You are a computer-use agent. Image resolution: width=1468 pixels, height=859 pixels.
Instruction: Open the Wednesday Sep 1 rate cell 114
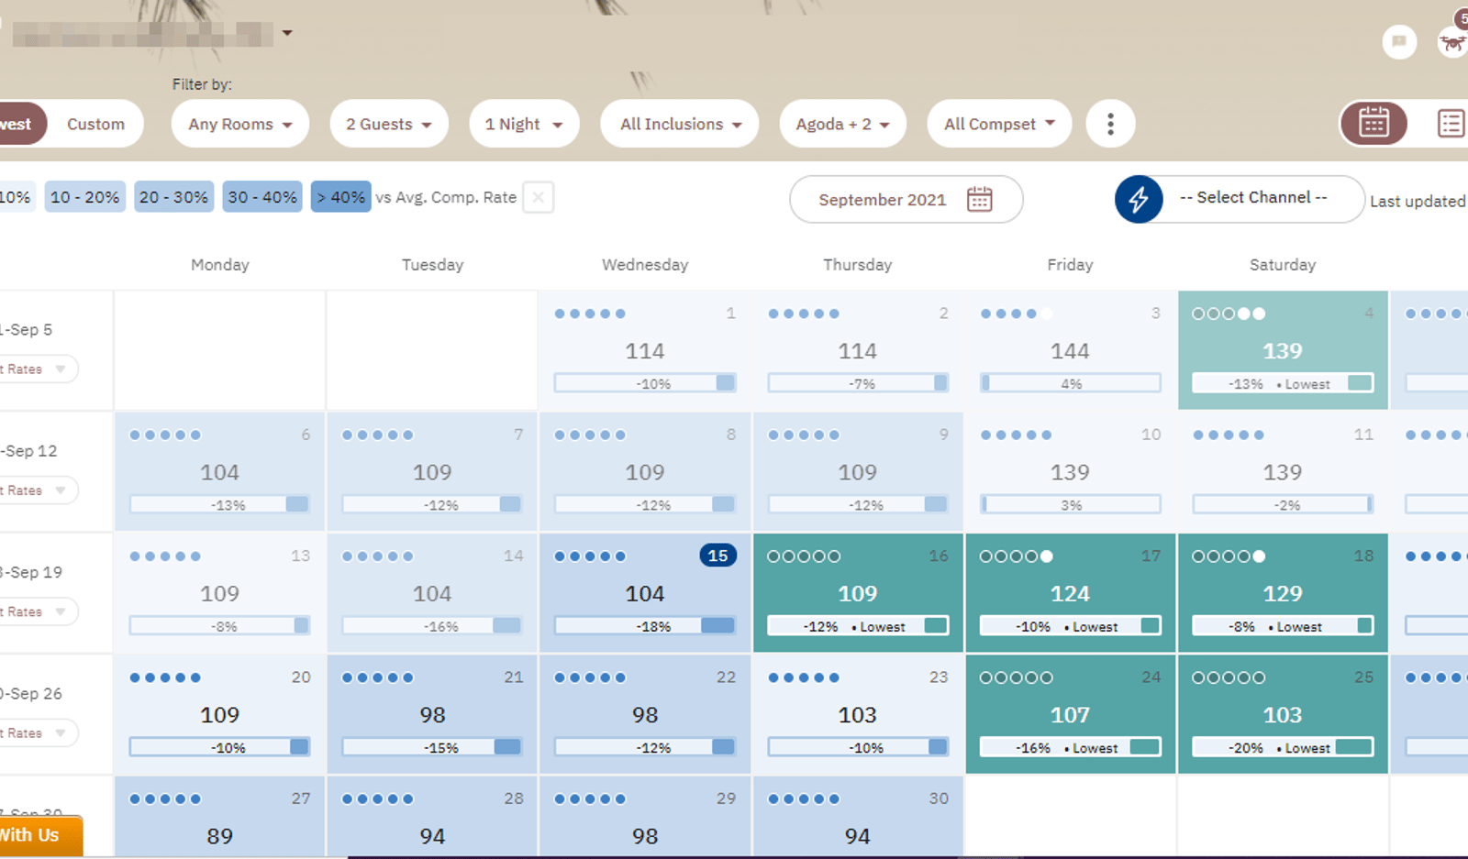(x=645, y=350)
